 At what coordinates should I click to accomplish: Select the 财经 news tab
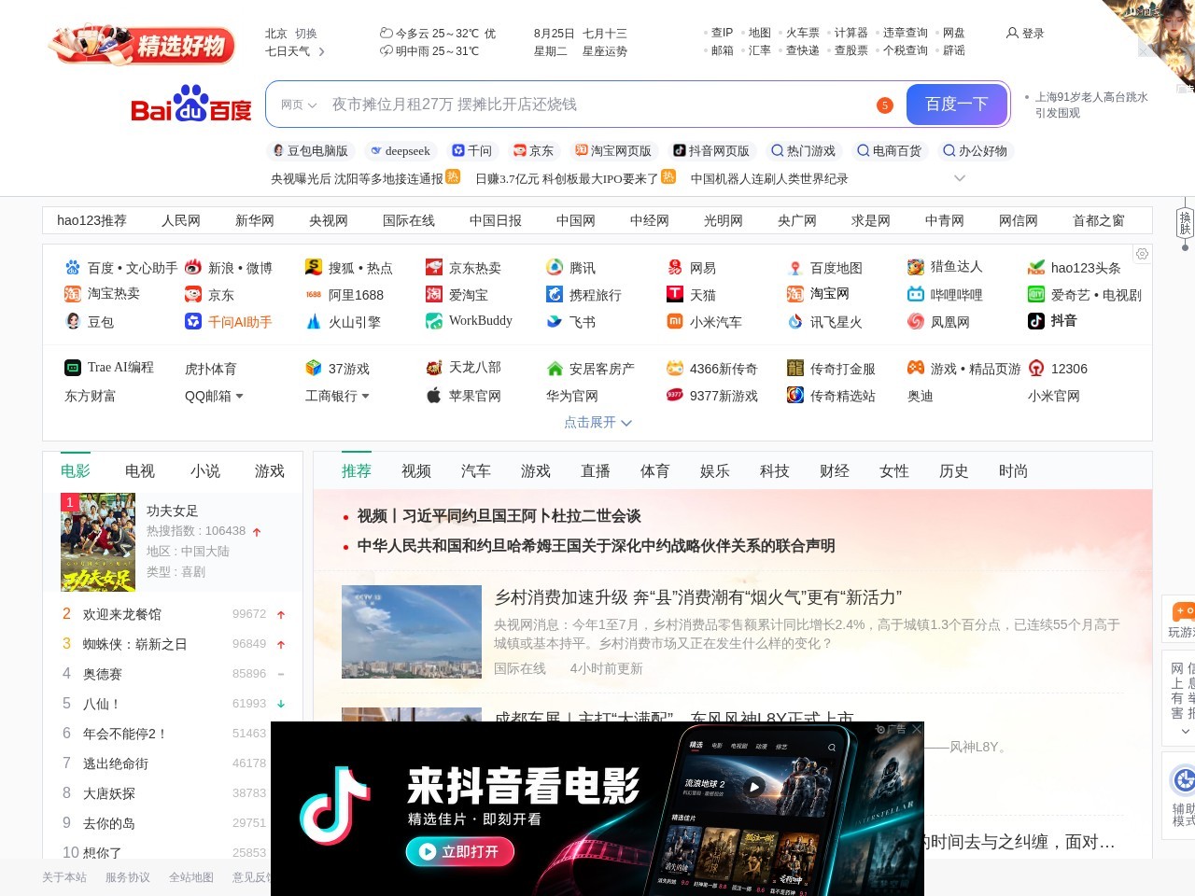(835, 471)
